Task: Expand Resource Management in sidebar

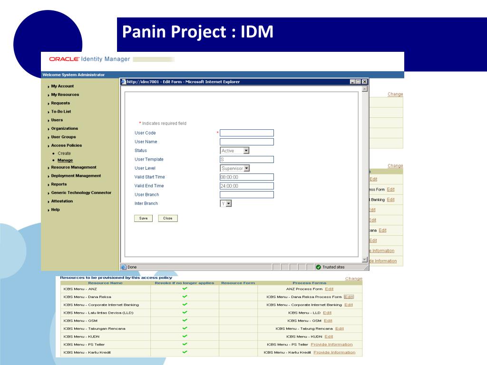Action: click(74, 167)
